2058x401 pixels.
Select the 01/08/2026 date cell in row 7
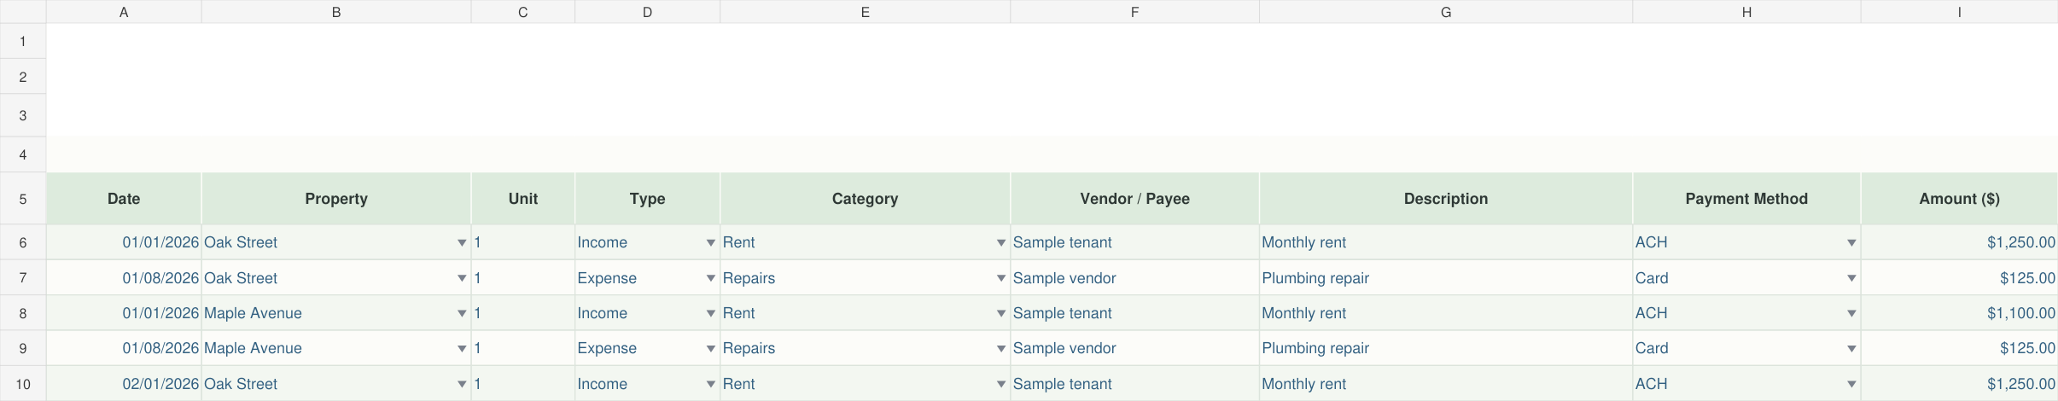pos(124,278)
